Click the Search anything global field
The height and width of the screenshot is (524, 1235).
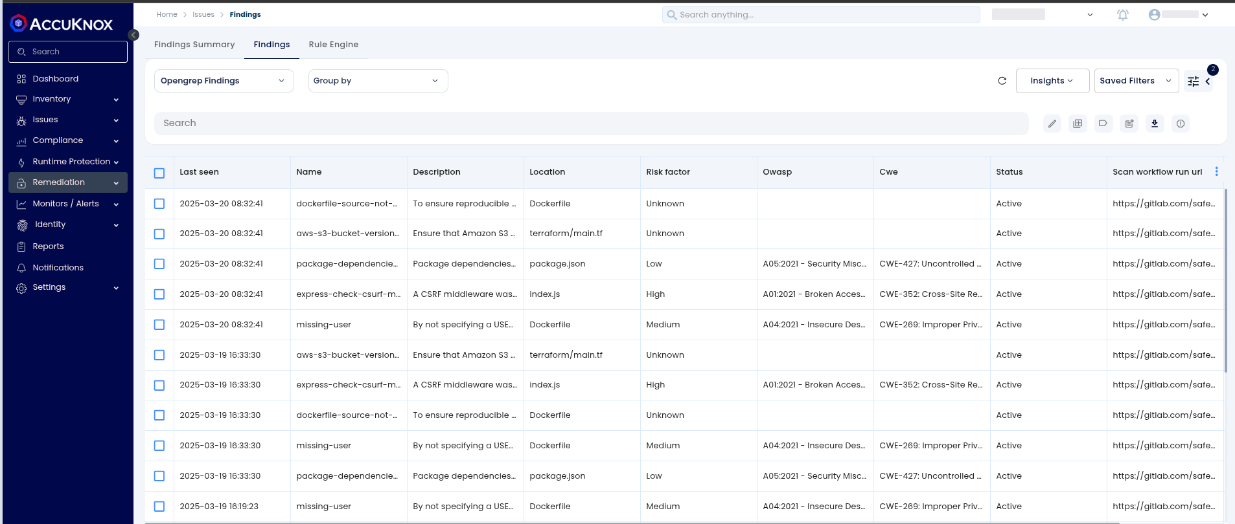(821, 15)
